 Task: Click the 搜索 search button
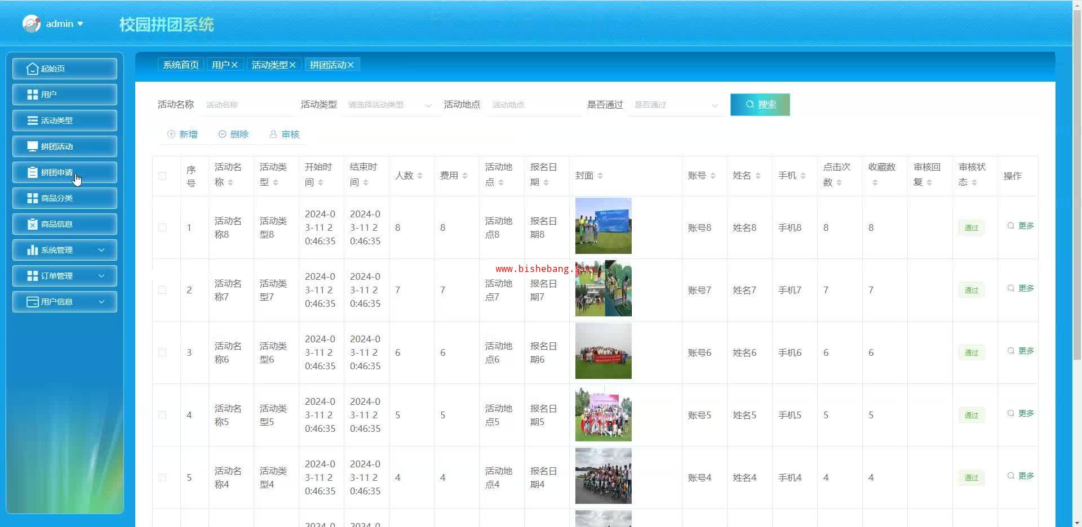760,105
